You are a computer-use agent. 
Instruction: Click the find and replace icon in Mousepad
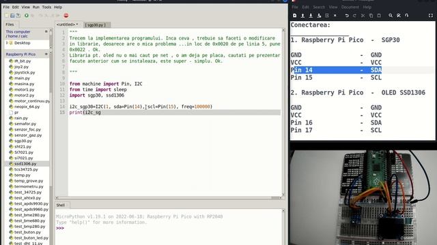399,16
